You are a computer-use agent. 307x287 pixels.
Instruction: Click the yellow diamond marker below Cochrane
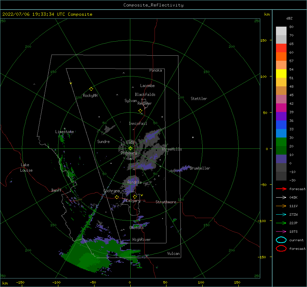pyautogui.click(x=117, y=197)
